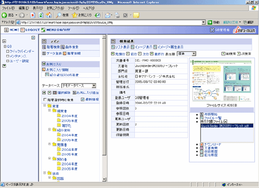Click the IE Stop button

click(x=32, y=15)
